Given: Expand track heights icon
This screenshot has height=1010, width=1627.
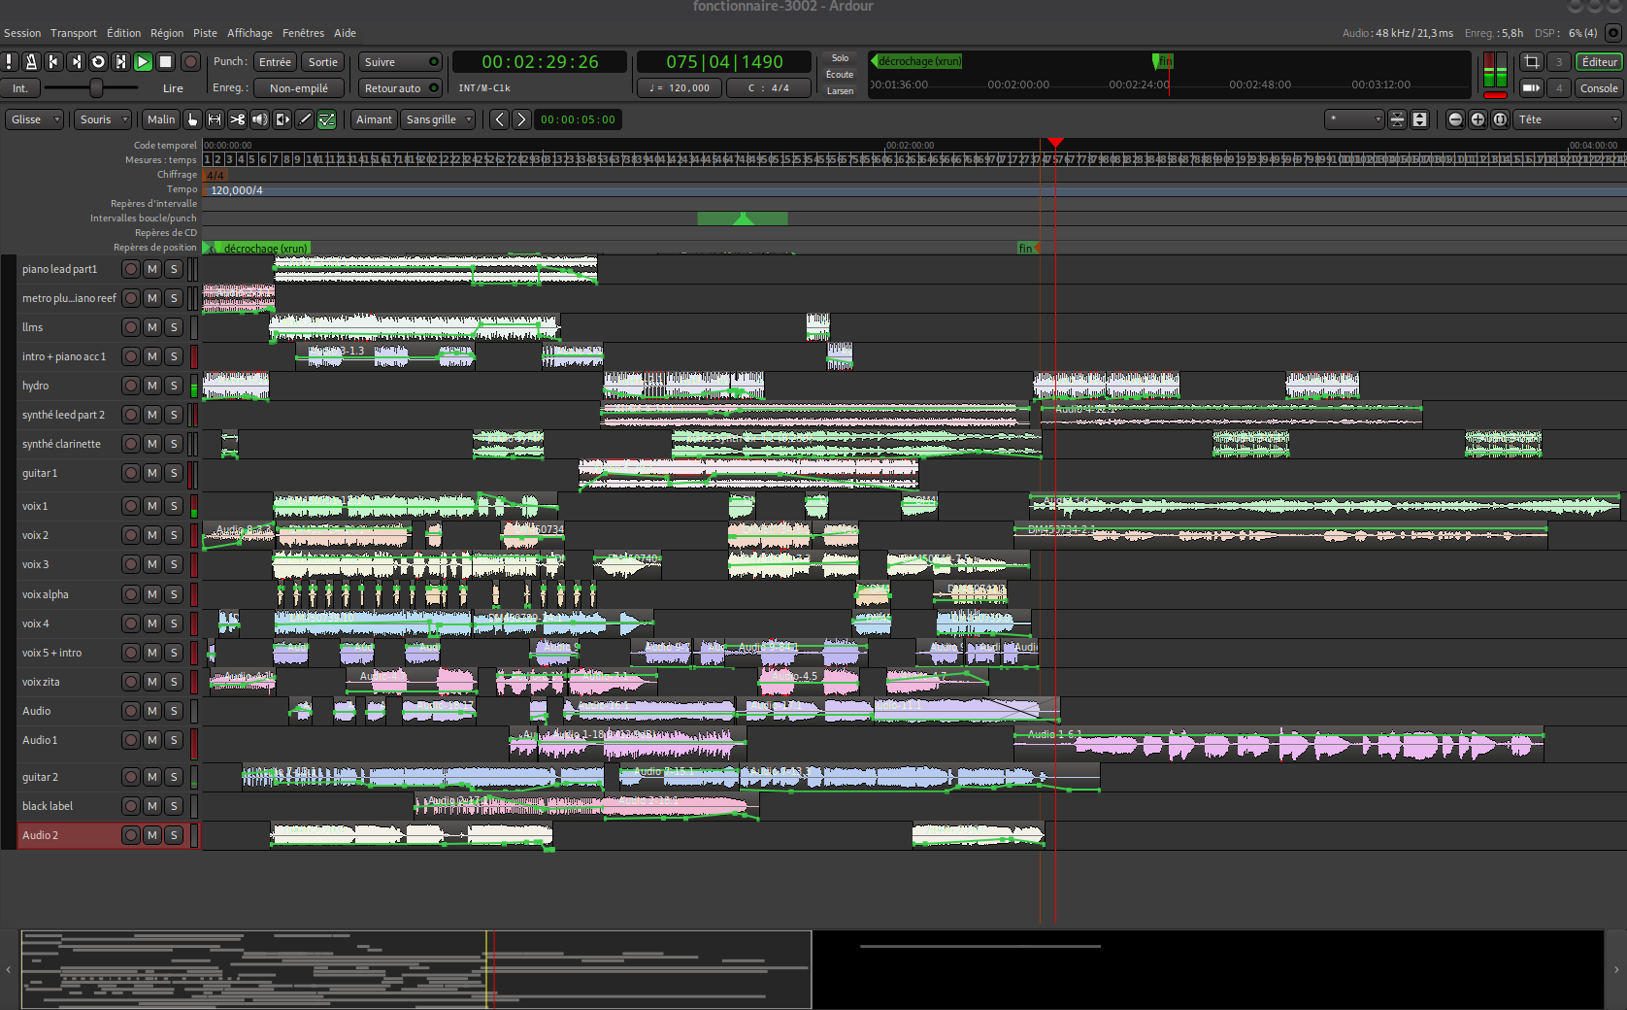Looking at the screenshot, I should (1419, 119).
